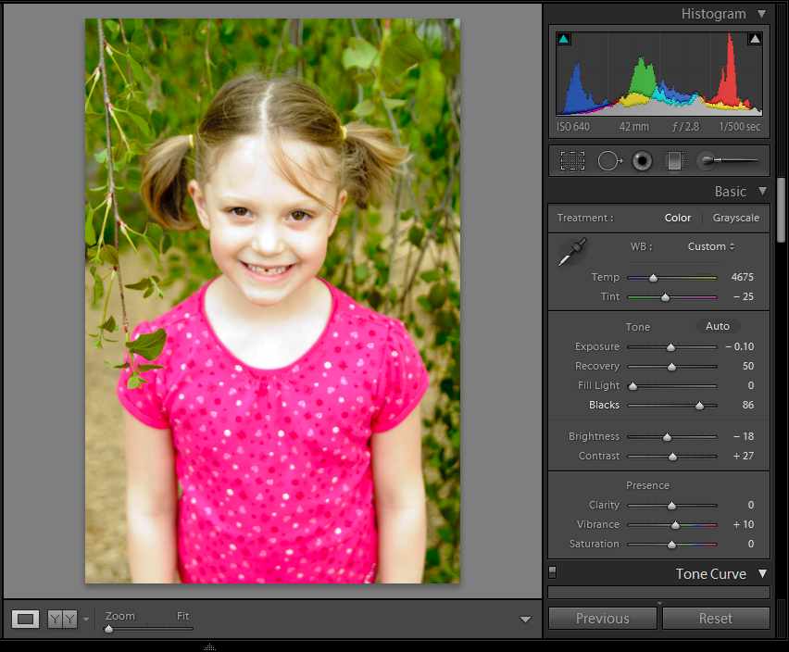Select the Graduated Filter tool
This screenshot has width=789, height=652.
(674, 160)
